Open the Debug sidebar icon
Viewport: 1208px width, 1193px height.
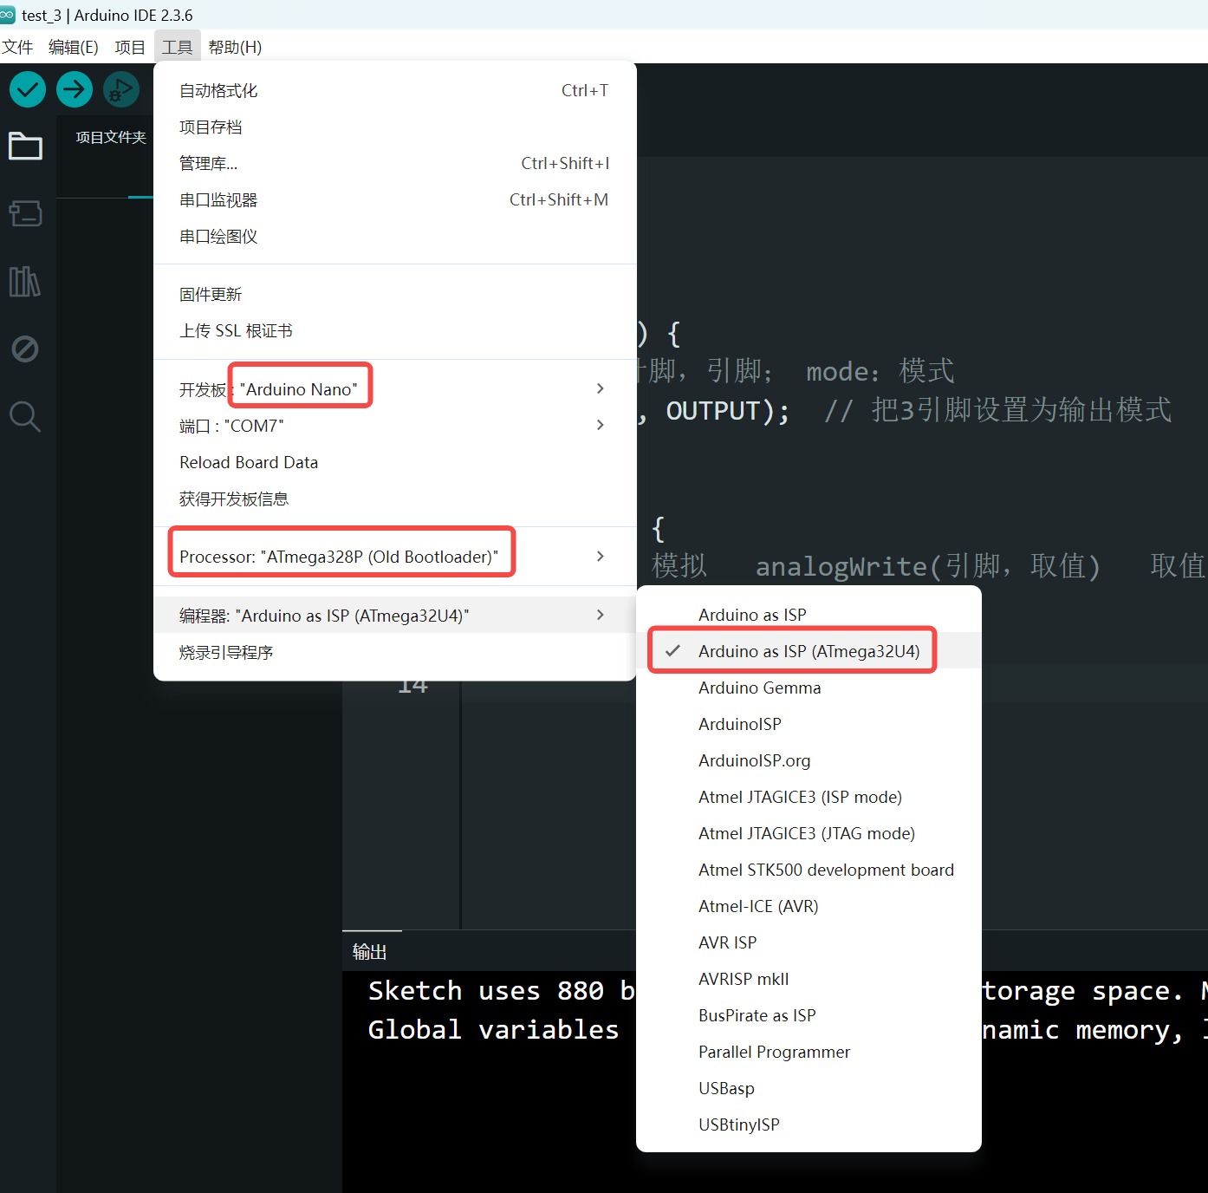(x=25, y=349)
